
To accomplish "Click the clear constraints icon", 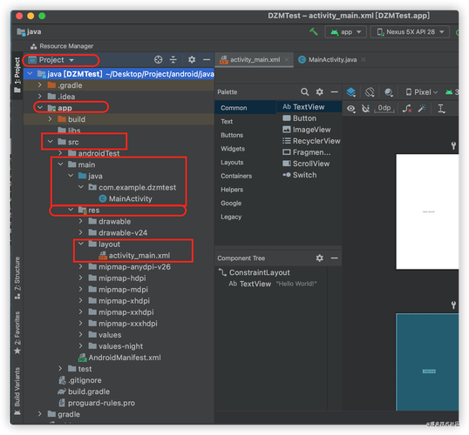I will pyautogui.click(x=407, y=109).
